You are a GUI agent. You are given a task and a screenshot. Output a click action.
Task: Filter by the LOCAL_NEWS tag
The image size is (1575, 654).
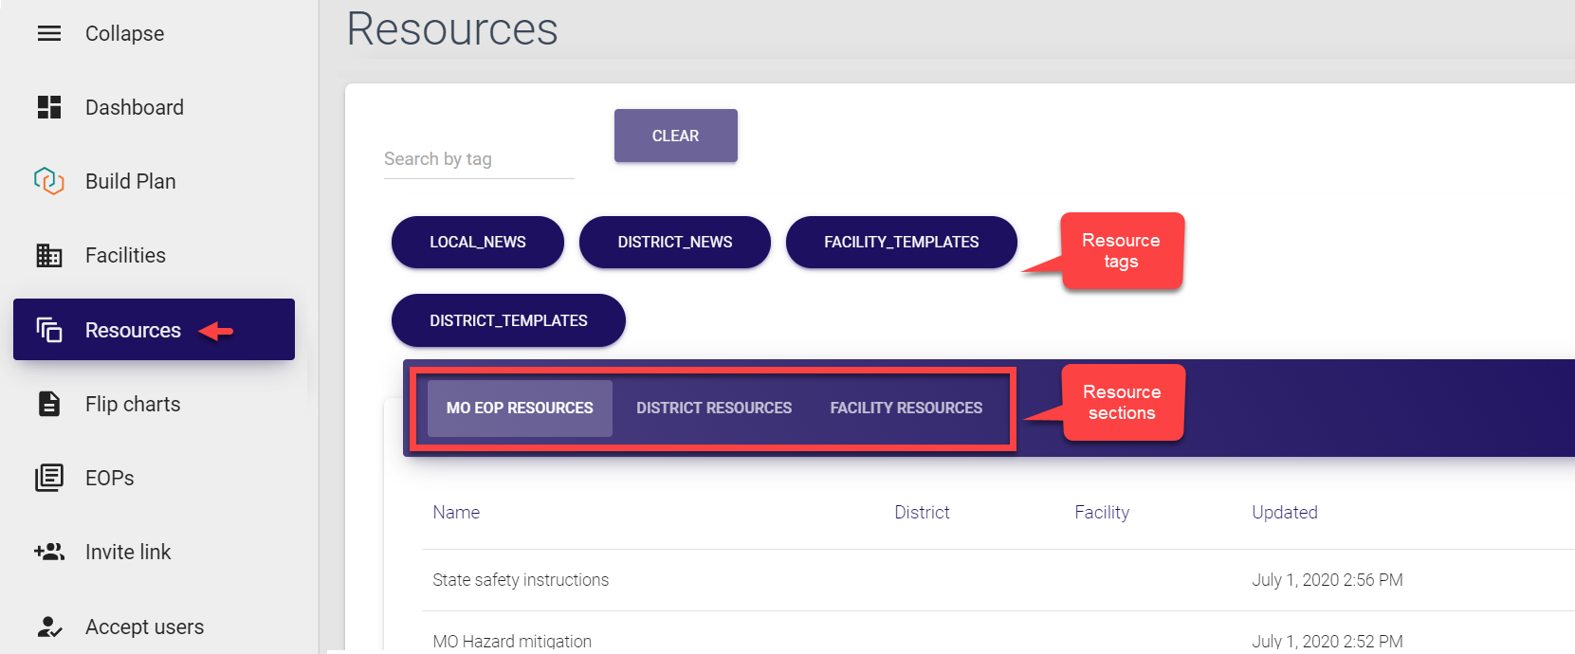[x=477, y=243]
